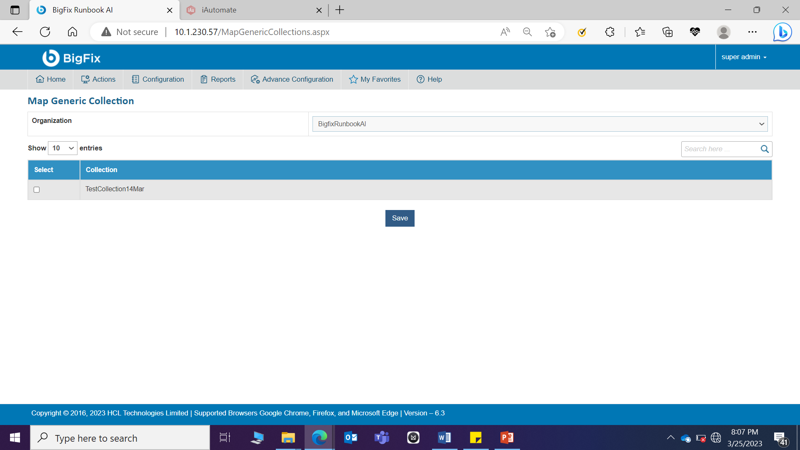Screen dimensions: 800x450
Task: Click the BigFix logo icon
Action: [51, 58]
